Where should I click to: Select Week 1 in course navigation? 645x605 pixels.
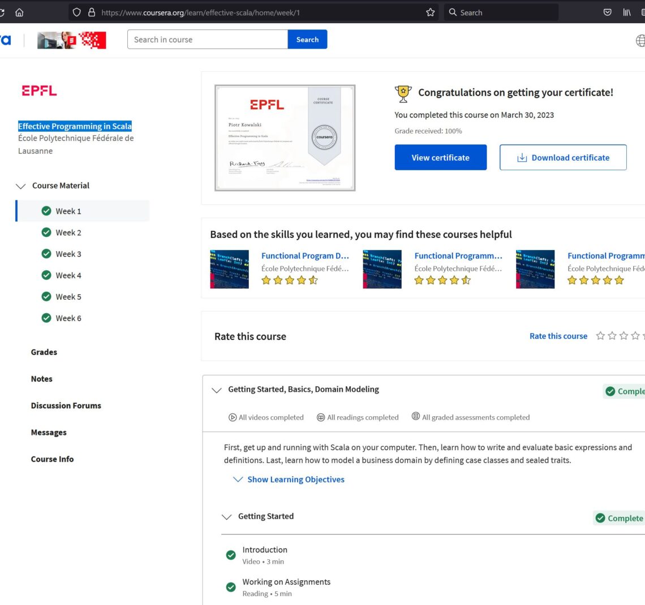click(82, 211)
